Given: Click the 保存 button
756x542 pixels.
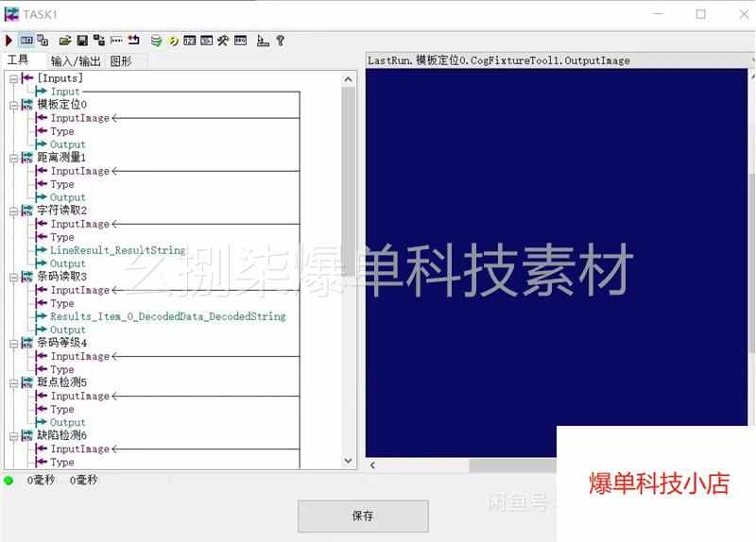Looking at the screenshot, I should (363, 516).
